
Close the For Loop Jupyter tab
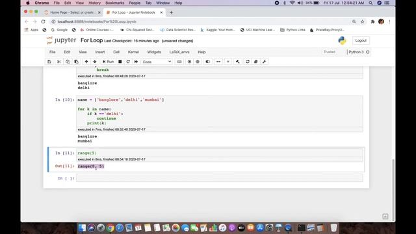click(161, 12)
